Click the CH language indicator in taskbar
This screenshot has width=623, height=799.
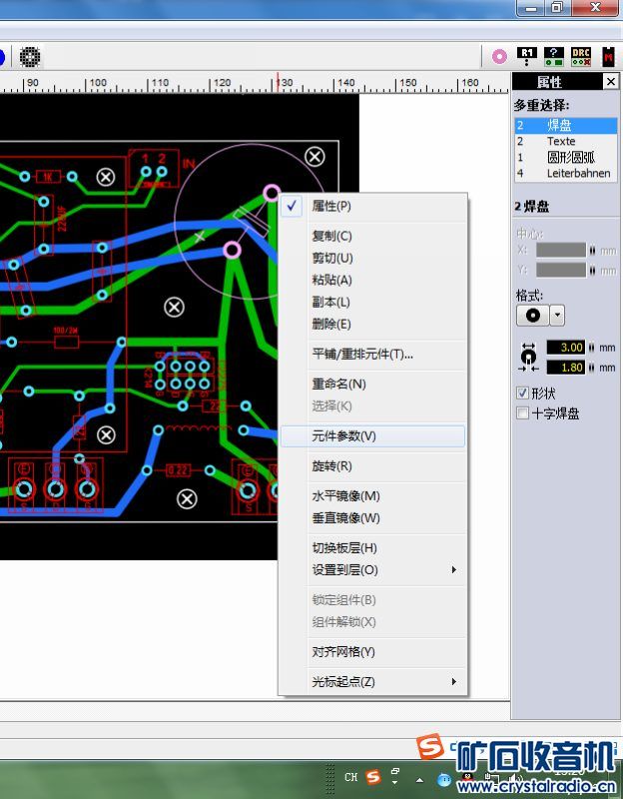(350, 777)
